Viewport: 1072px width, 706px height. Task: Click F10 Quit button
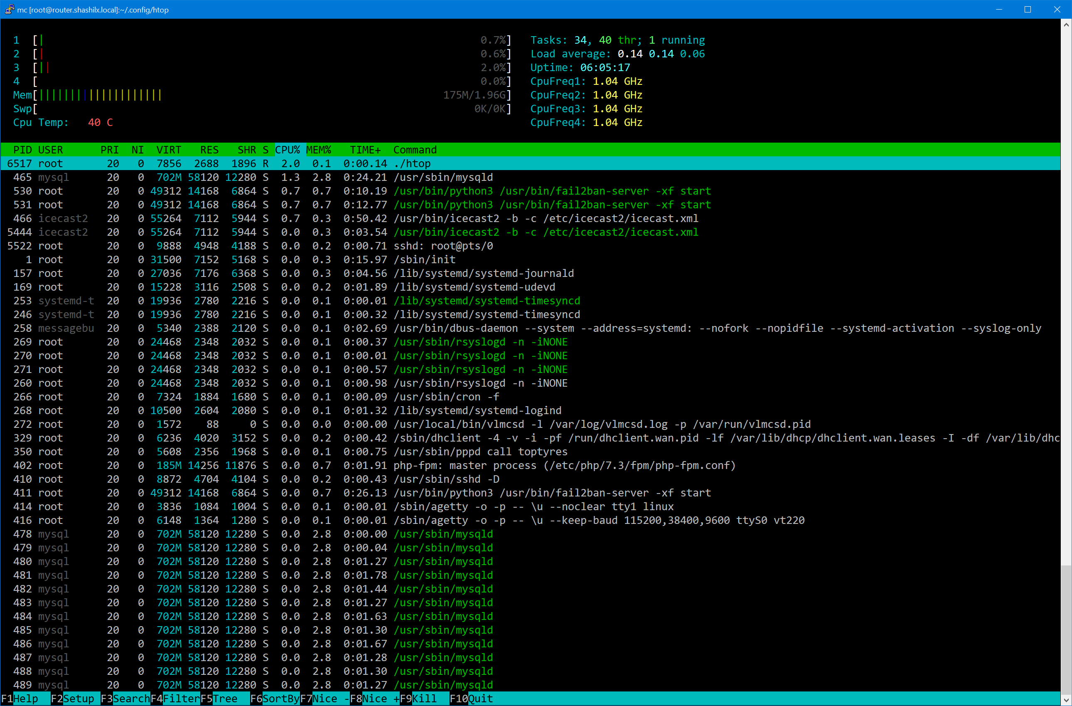click(x=472, y=699)
